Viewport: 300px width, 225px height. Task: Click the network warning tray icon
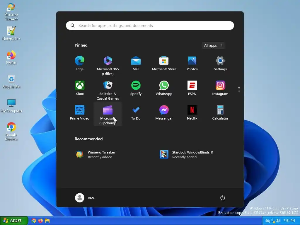click(273, 221)
